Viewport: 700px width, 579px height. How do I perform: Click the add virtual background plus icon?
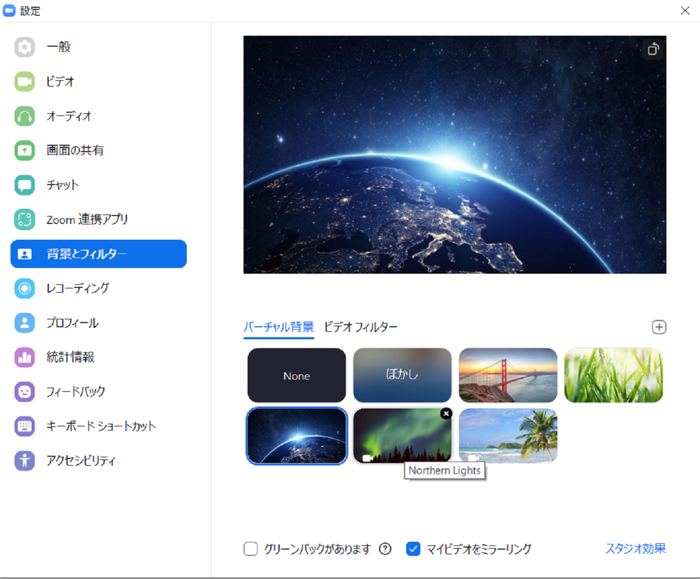click(x=659, y=327)
